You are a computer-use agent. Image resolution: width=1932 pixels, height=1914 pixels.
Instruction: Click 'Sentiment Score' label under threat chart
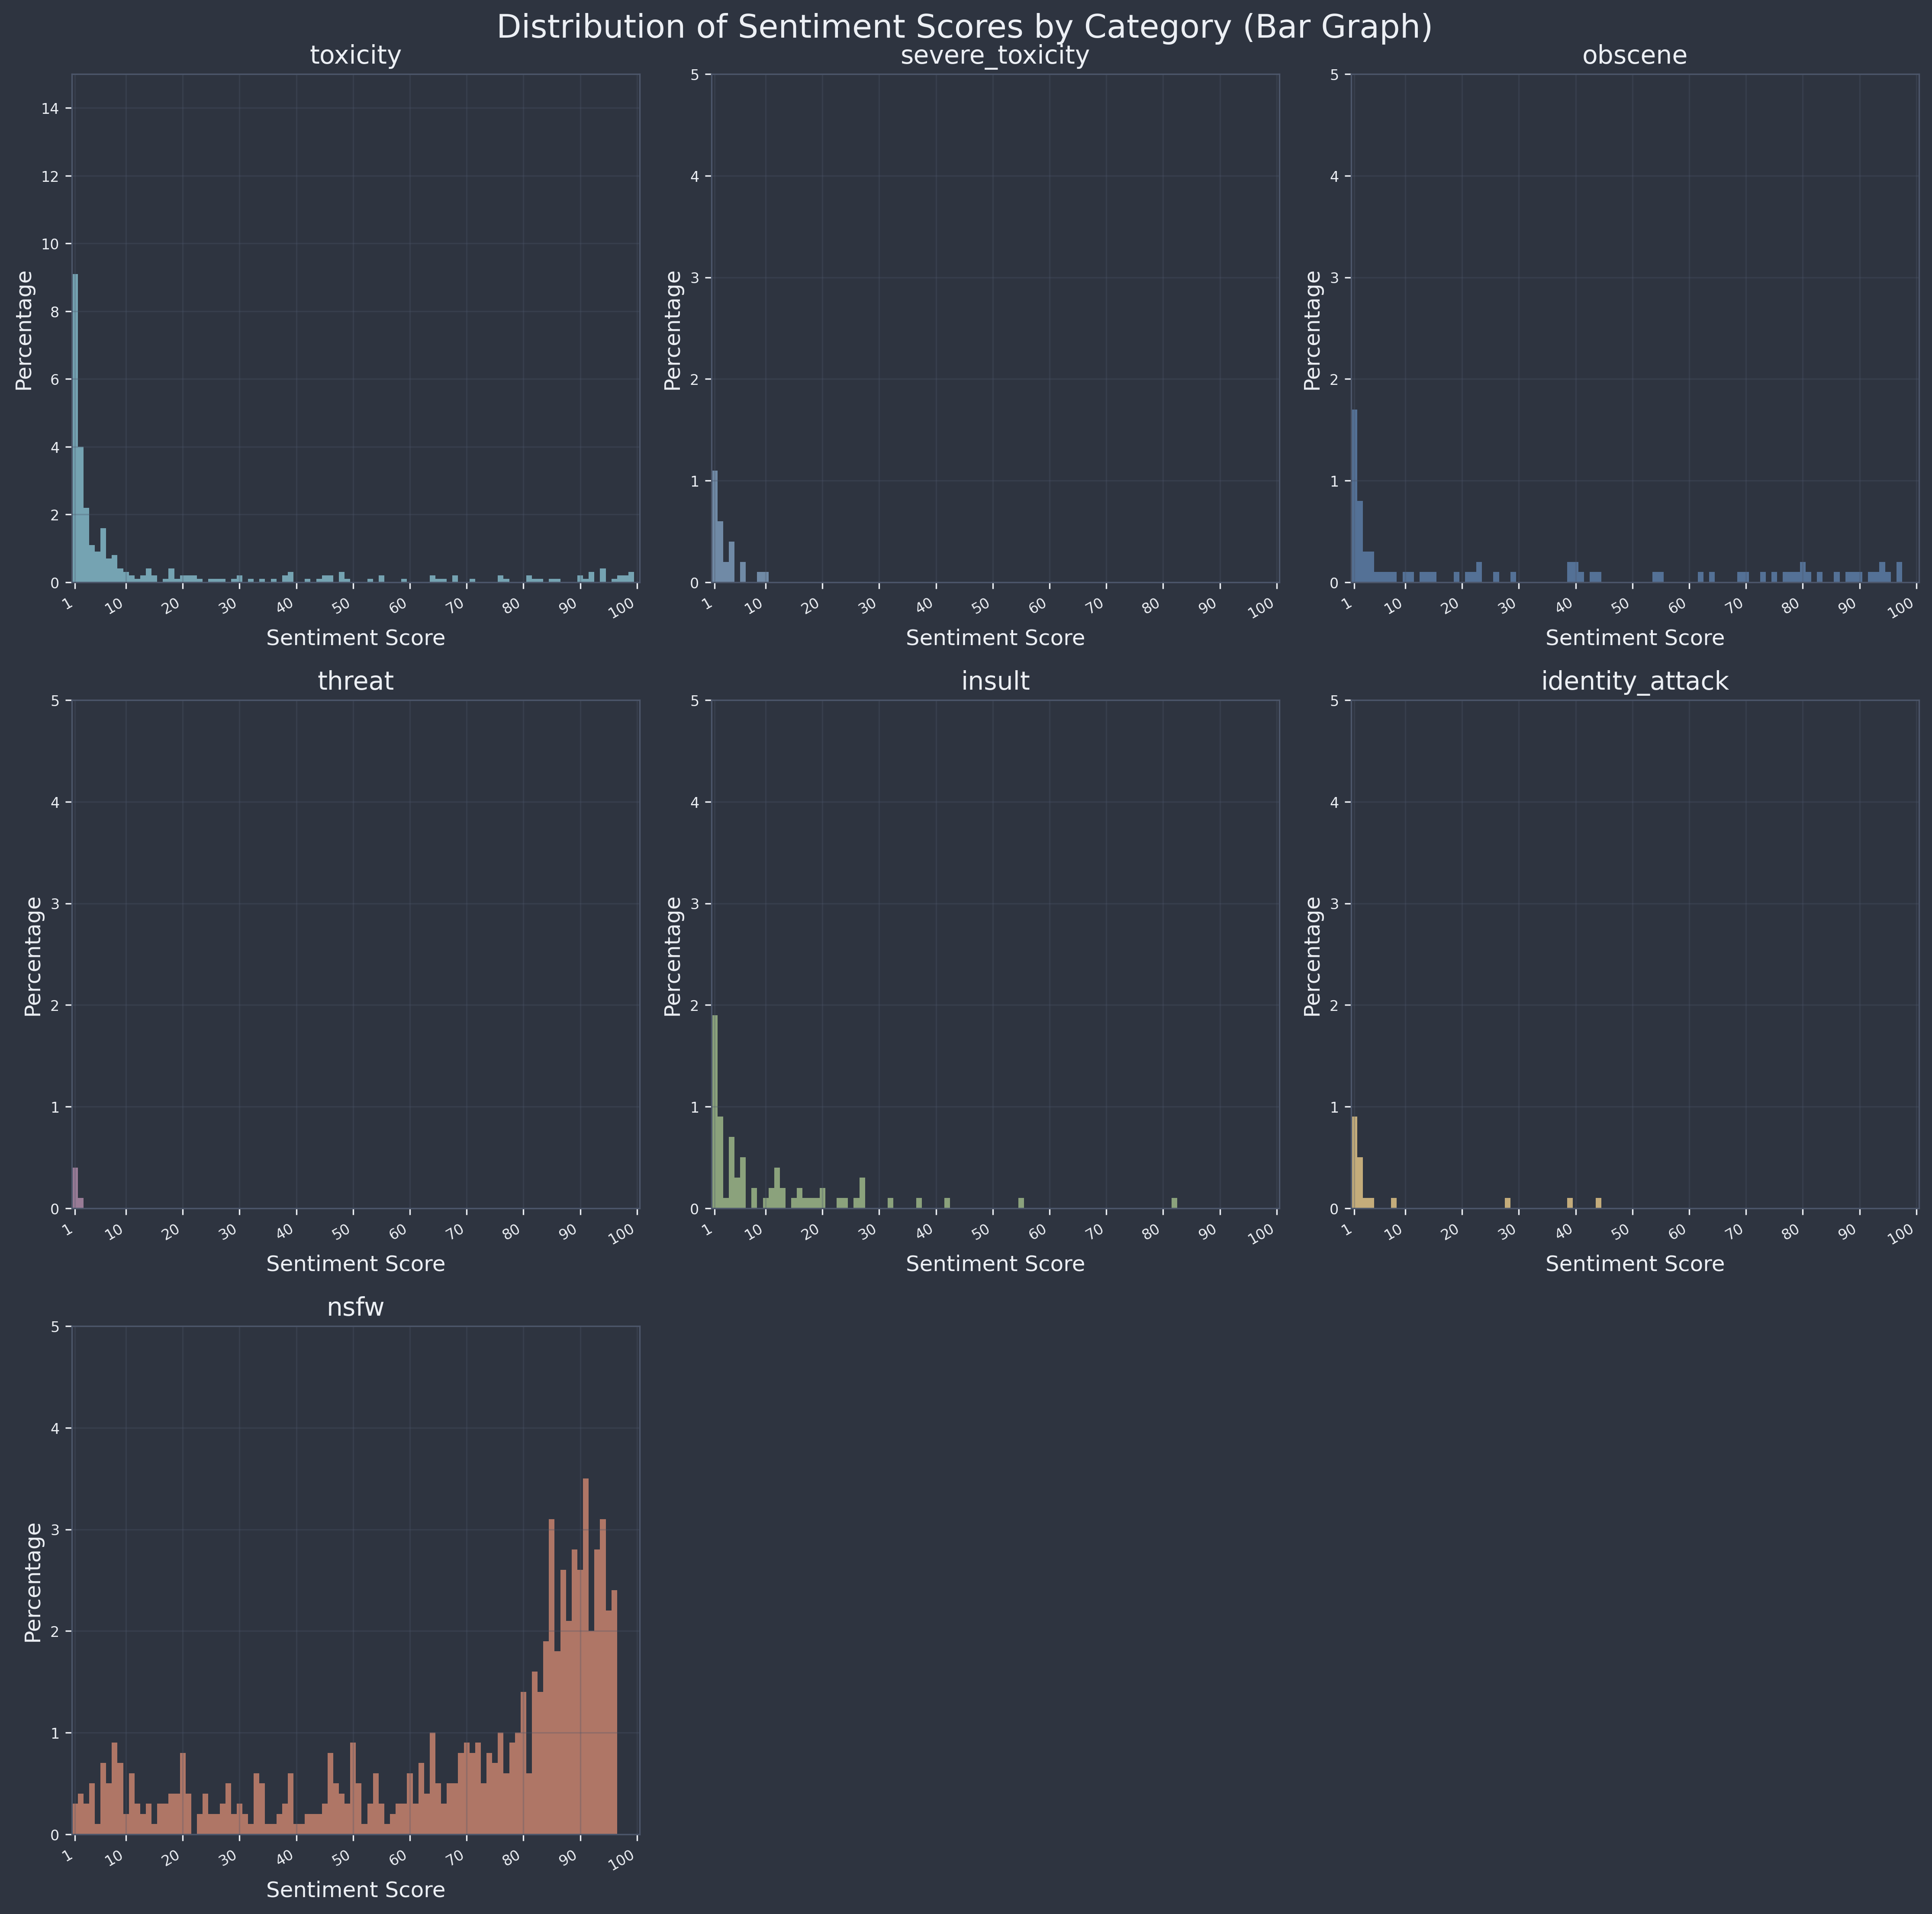(355, 1264)
